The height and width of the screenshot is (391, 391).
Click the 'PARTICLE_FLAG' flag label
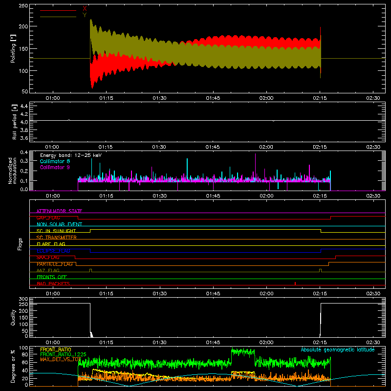55,264
